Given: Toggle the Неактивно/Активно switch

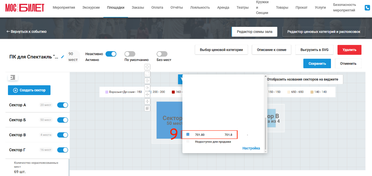Looking at the screenshot, I should click(x=111, y=54).
